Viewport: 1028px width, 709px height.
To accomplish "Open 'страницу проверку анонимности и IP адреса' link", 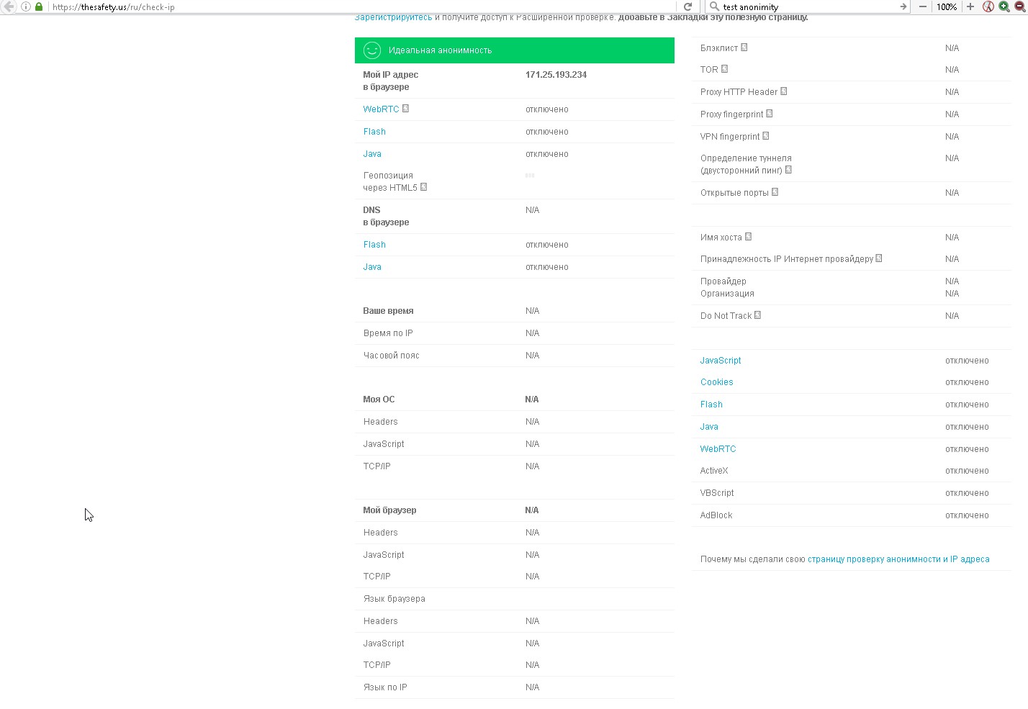I will [x=898, y=559].
